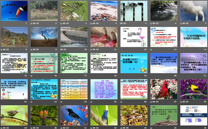The height and width of the screenshot is (129, 208).
Task: Click the transition star icon below slide 20
Action: click(151, 76)
